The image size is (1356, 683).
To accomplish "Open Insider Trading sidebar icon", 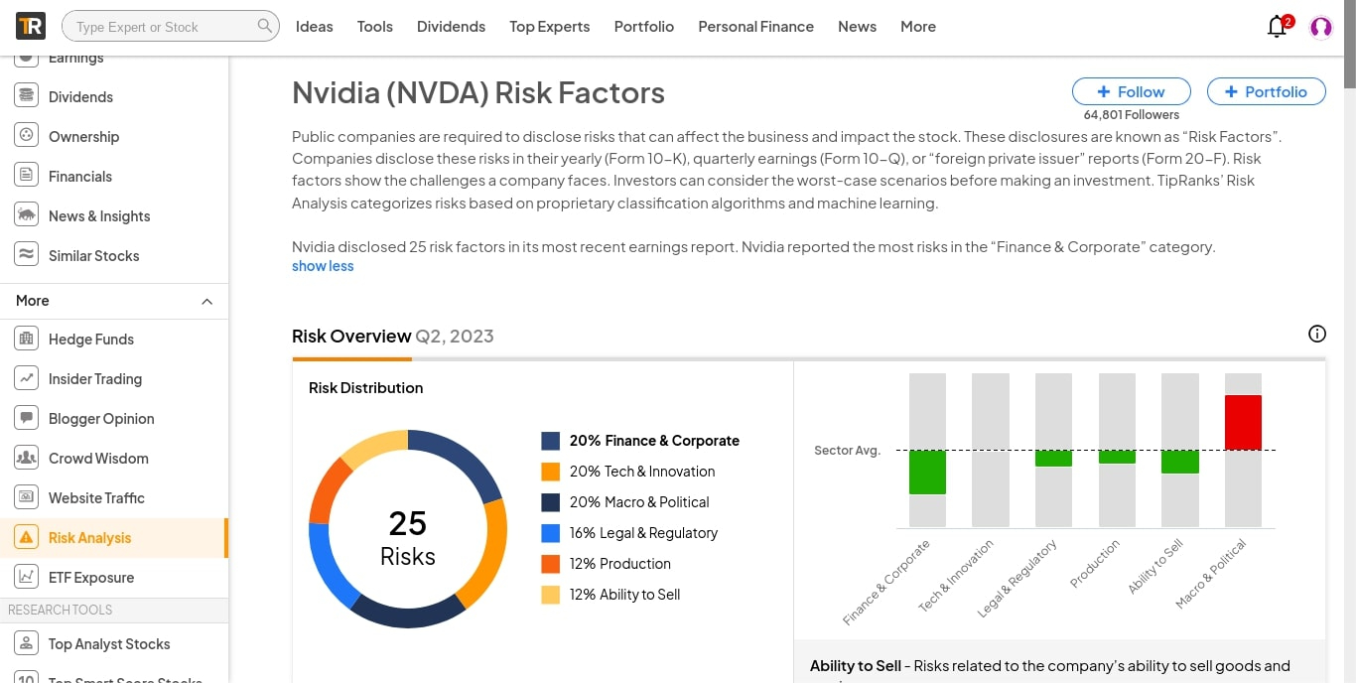I will pos(27,379).
